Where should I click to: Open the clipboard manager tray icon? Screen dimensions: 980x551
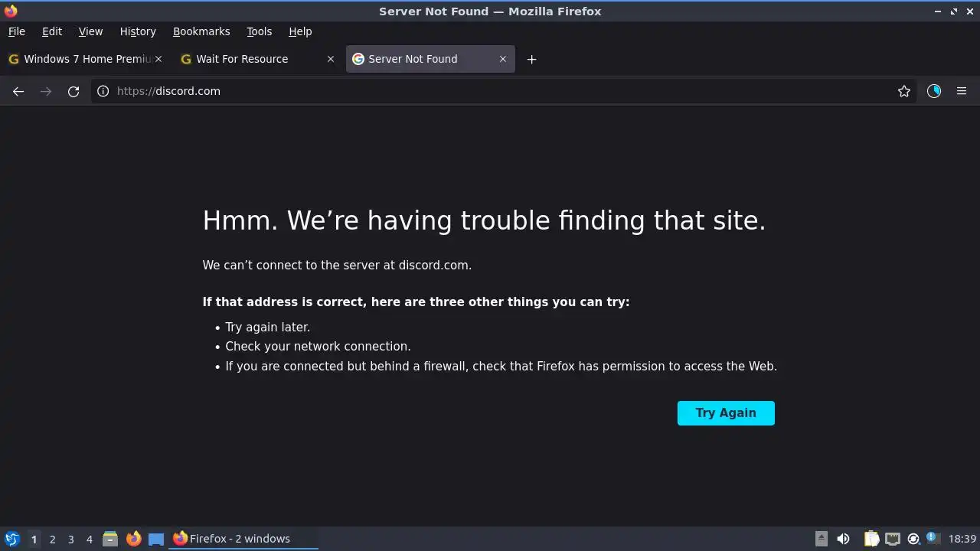pos(871,539)
